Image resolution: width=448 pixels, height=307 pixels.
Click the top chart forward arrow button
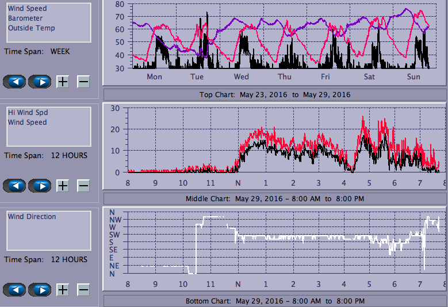click(x=40, y=82)
